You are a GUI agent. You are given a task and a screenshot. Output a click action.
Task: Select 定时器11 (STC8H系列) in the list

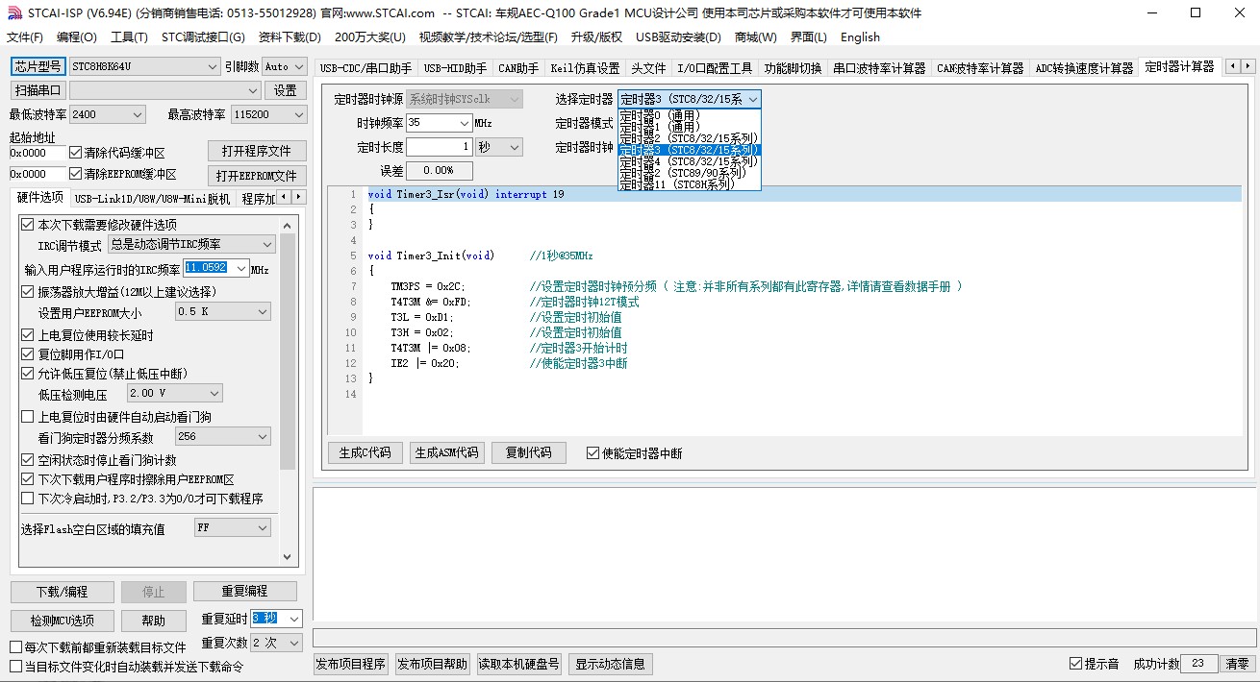pyautogui.click(x=689, y=184)
